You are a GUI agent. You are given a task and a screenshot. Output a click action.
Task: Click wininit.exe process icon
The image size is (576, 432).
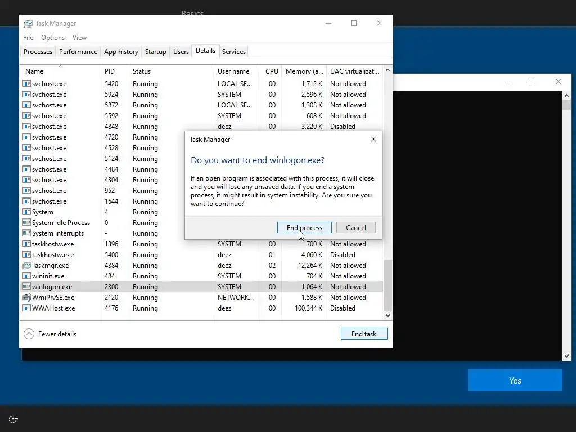pos(26,276)
